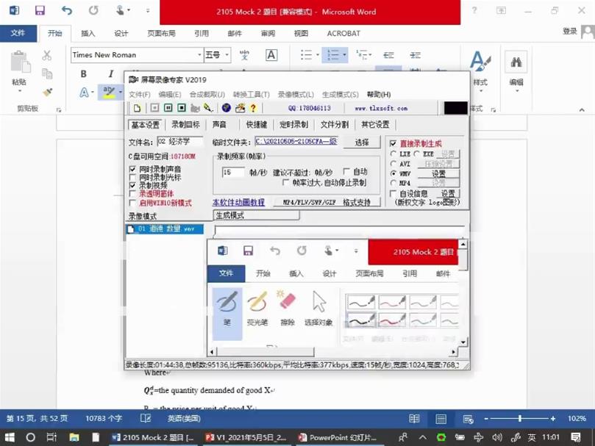Click the new file icon in recorder toolbar

pos(138,108)
